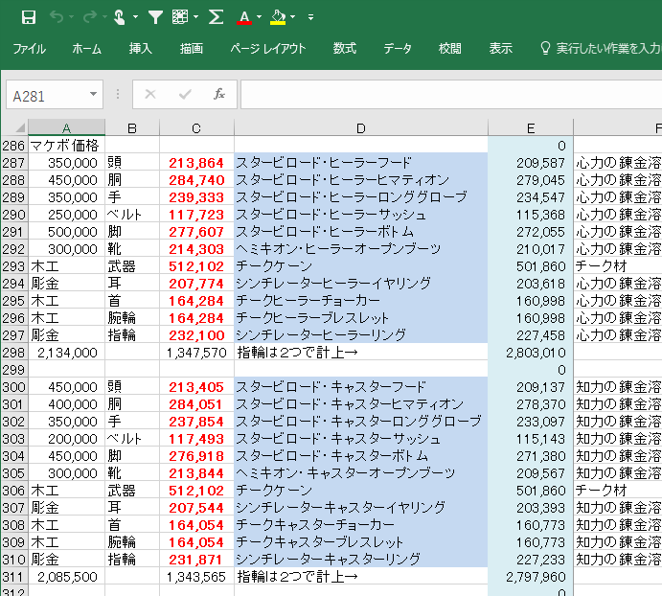Open the Name Box dropdown arrow
662x596 pixels.
click(x=93, y=95)
